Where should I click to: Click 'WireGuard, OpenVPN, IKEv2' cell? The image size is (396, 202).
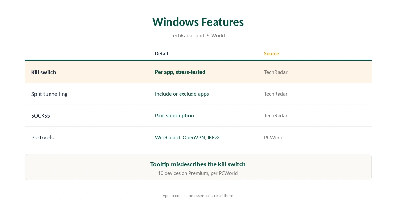187,137
